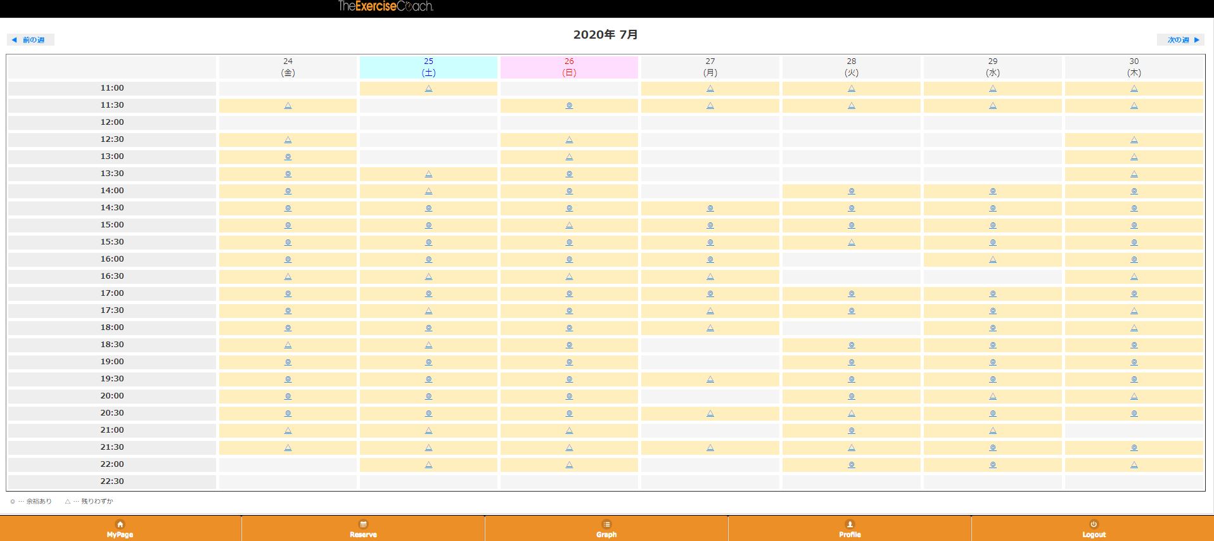This screenshot has height=541, width=1214.
Task: Choose the 13:30 slot on Thursday 30
Action: tap(1134, 174)
